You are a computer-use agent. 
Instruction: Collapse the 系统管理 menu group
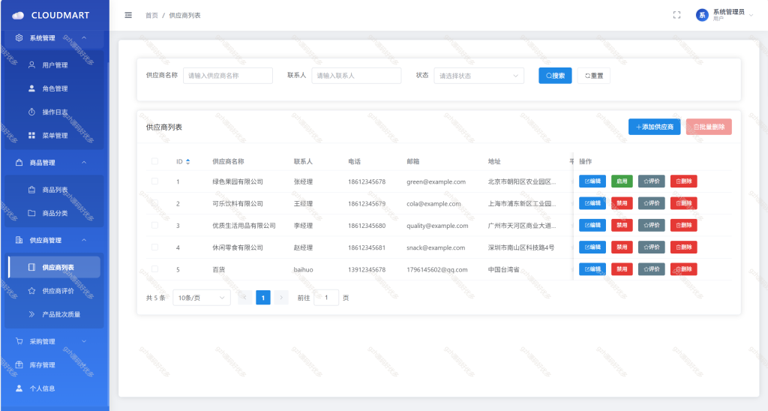click(84, 37)
